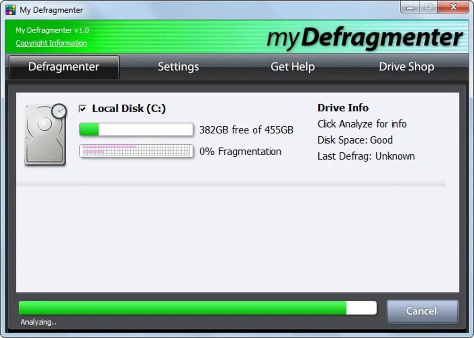Viewport: 474px width, 338px height.
Task: Click the disk free space usage bar
Action: coord(136,130)
